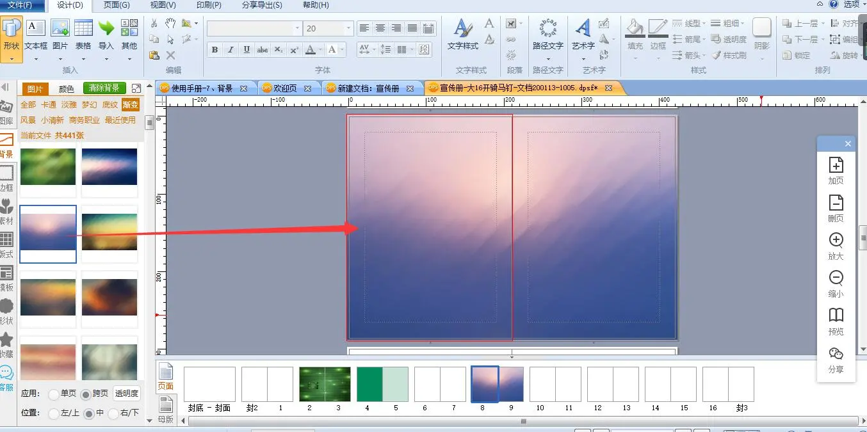Select page 4-5 green spread thumbnail
The image size is (867, 432).
pos(382,384)
